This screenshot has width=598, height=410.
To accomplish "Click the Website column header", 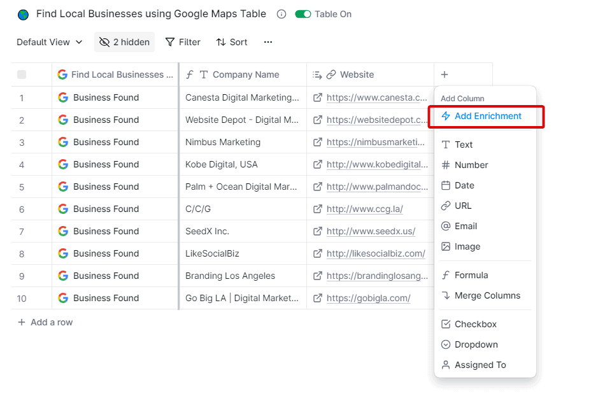I will click(x=370, y=74).
